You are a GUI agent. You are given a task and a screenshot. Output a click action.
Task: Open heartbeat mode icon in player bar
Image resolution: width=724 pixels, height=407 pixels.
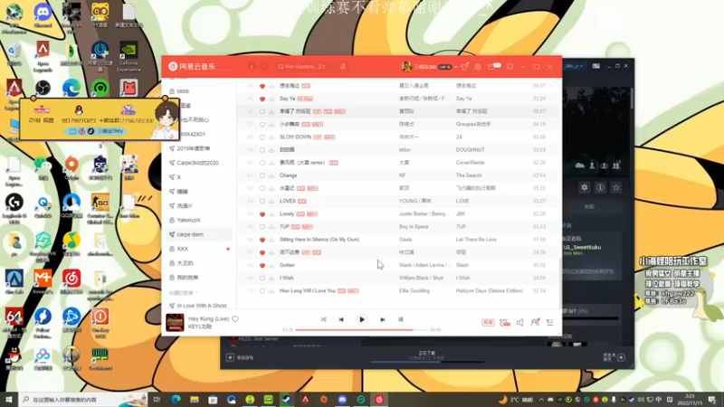click(x=505, y=323)
